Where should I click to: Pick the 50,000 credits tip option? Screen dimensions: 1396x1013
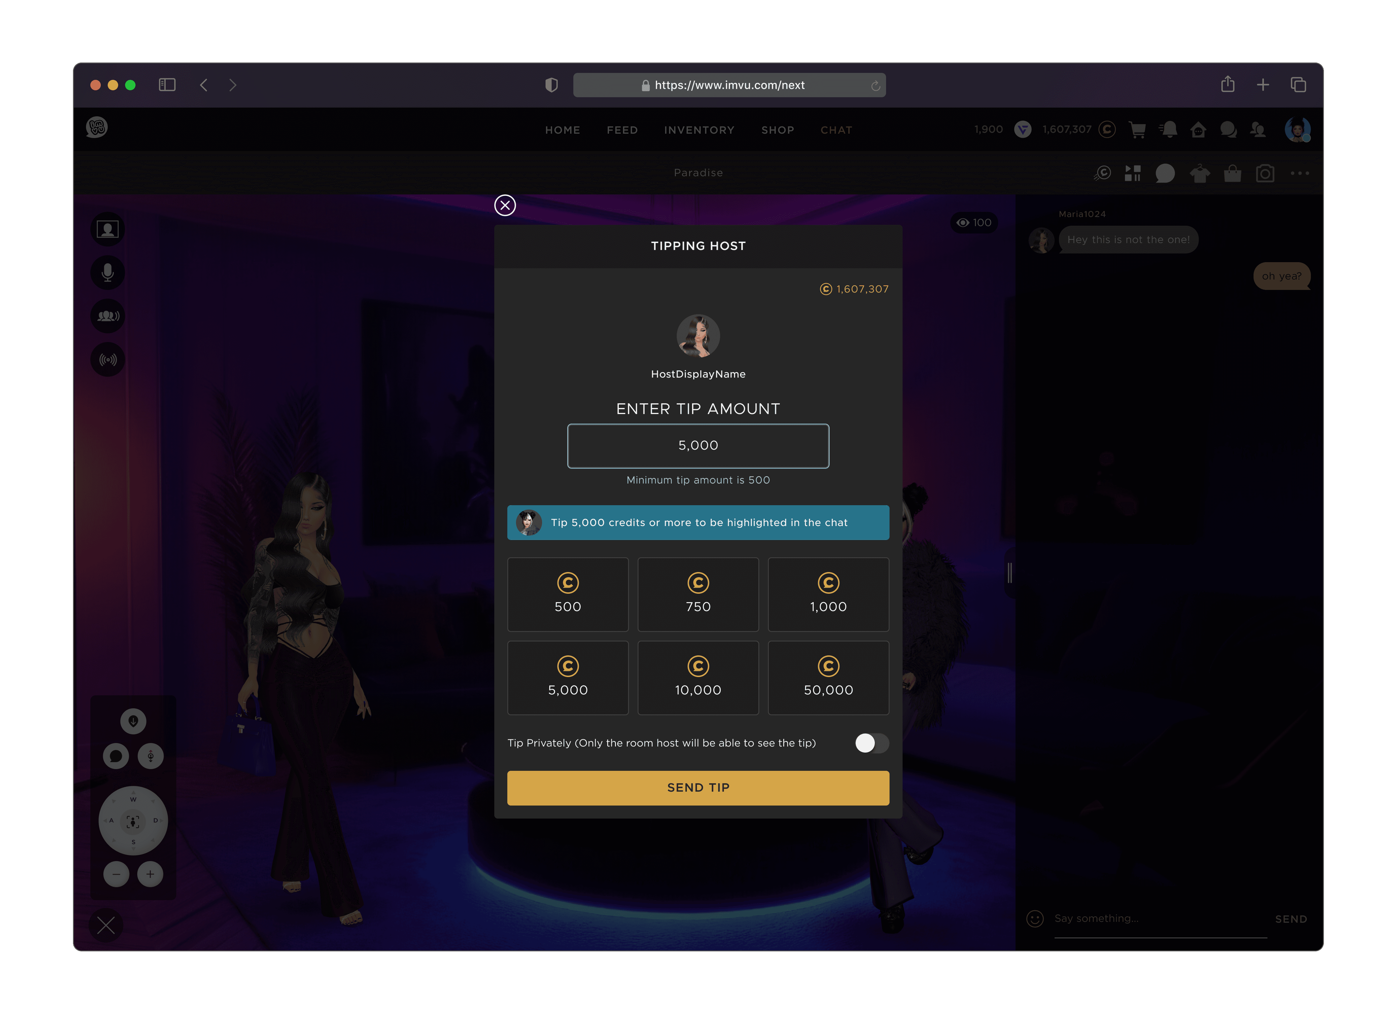click(x=828, y=678)
